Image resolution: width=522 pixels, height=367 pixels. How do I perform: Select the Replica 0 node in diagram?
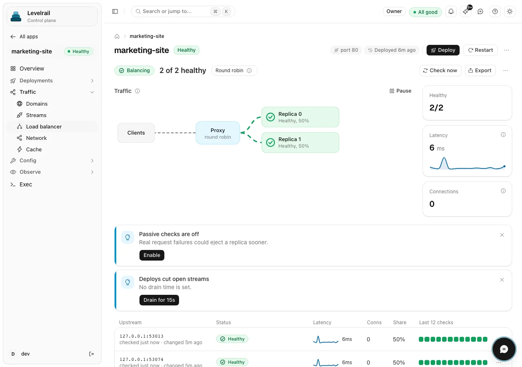300,117
